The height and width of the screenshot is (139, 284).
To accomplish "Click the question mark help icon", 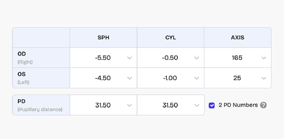I will [x=263, y=105].
